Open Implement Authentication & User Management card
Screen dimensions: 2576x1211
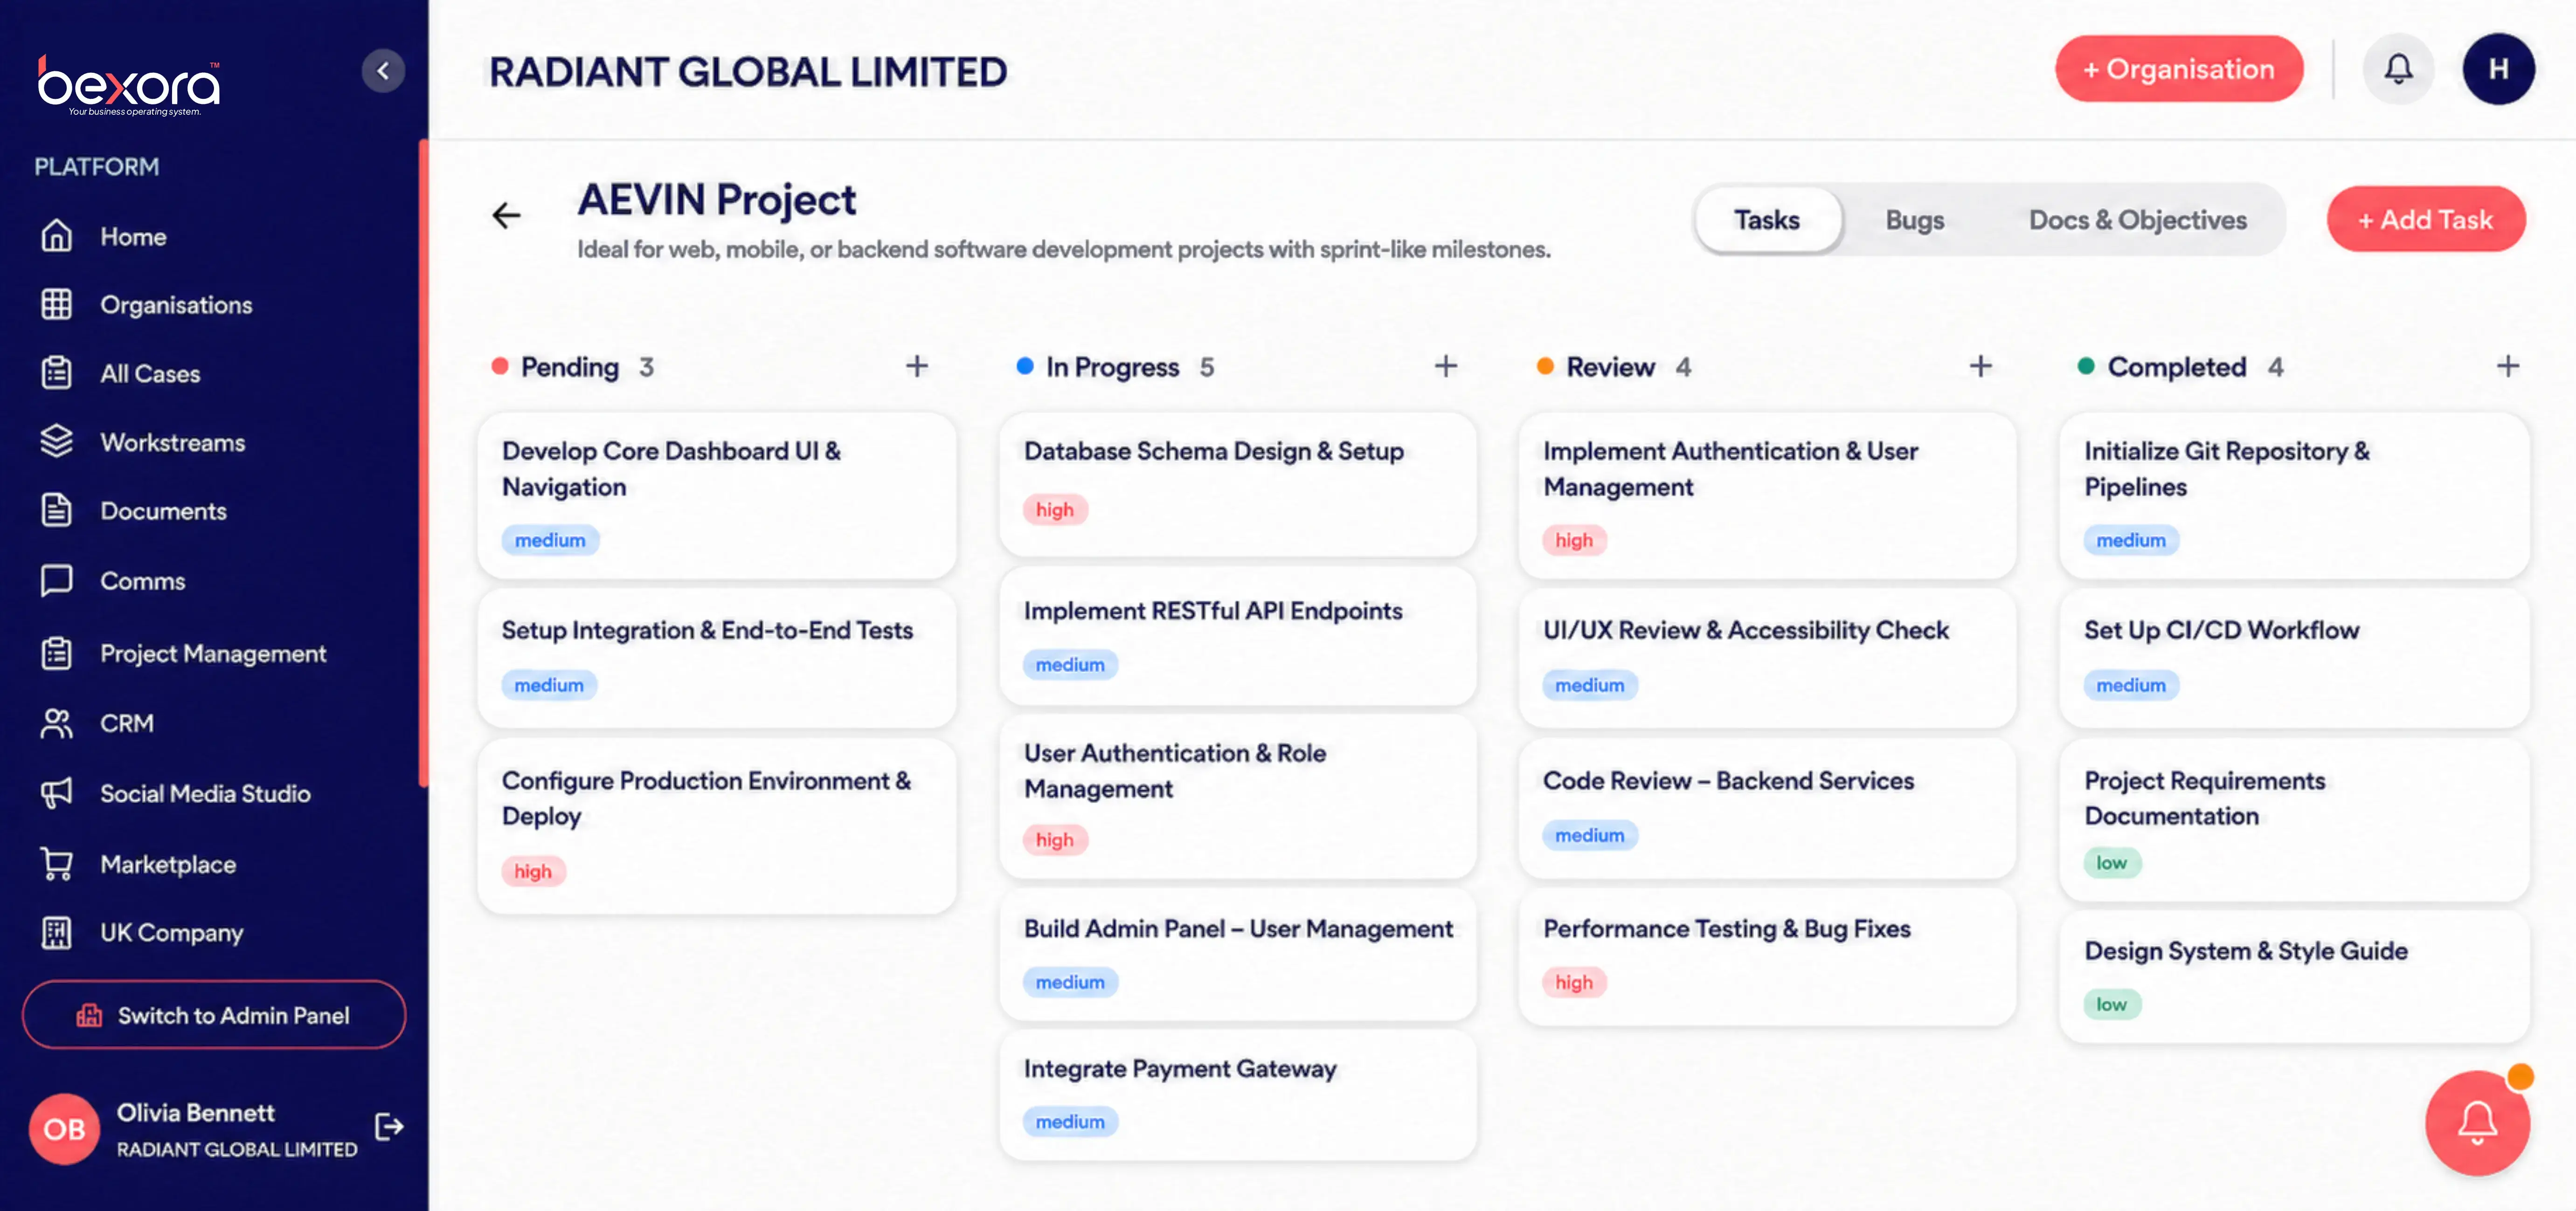pyautogui.click(x=1767, y=495)
